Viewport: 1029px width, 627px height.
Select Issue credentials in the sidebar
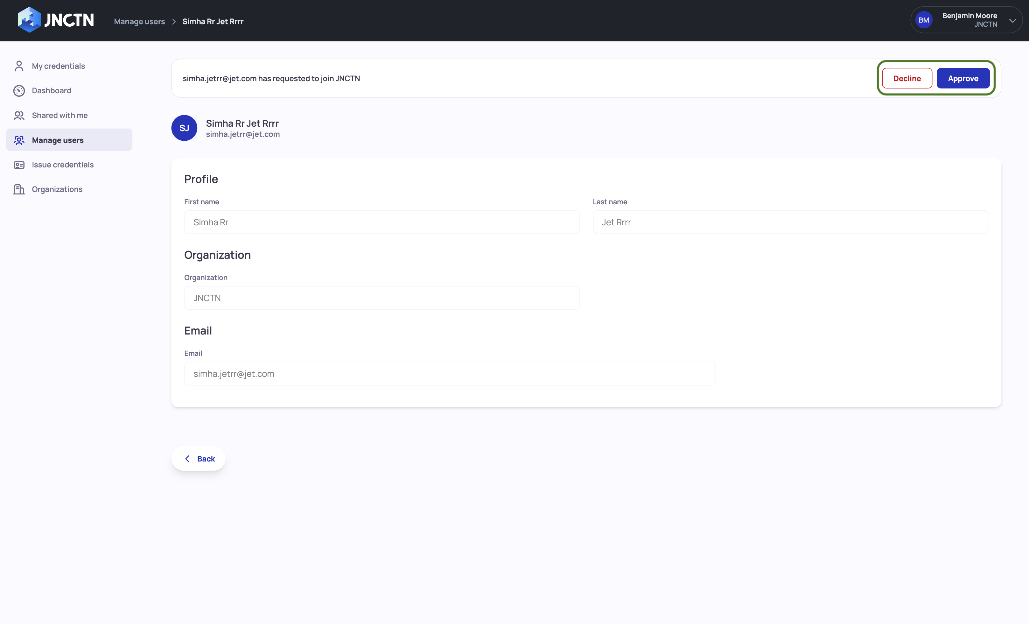coord(63,165)
